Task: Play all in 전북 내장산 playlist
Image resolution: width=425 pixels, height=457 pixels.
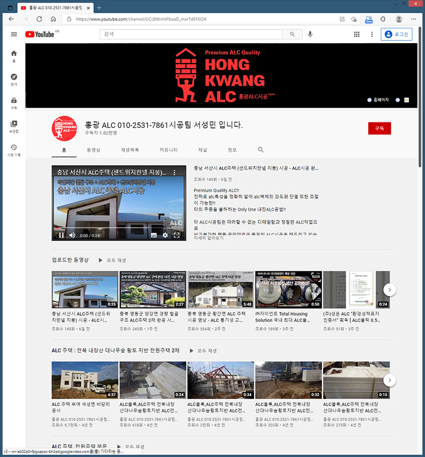Action: (203, 351)
